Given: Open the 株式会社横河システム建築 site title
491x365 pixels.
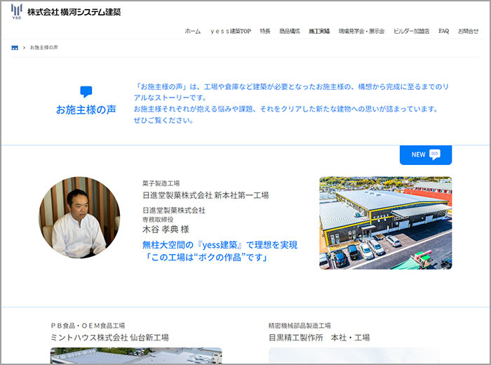Looking at the screenshot, I should click(74, 12).
